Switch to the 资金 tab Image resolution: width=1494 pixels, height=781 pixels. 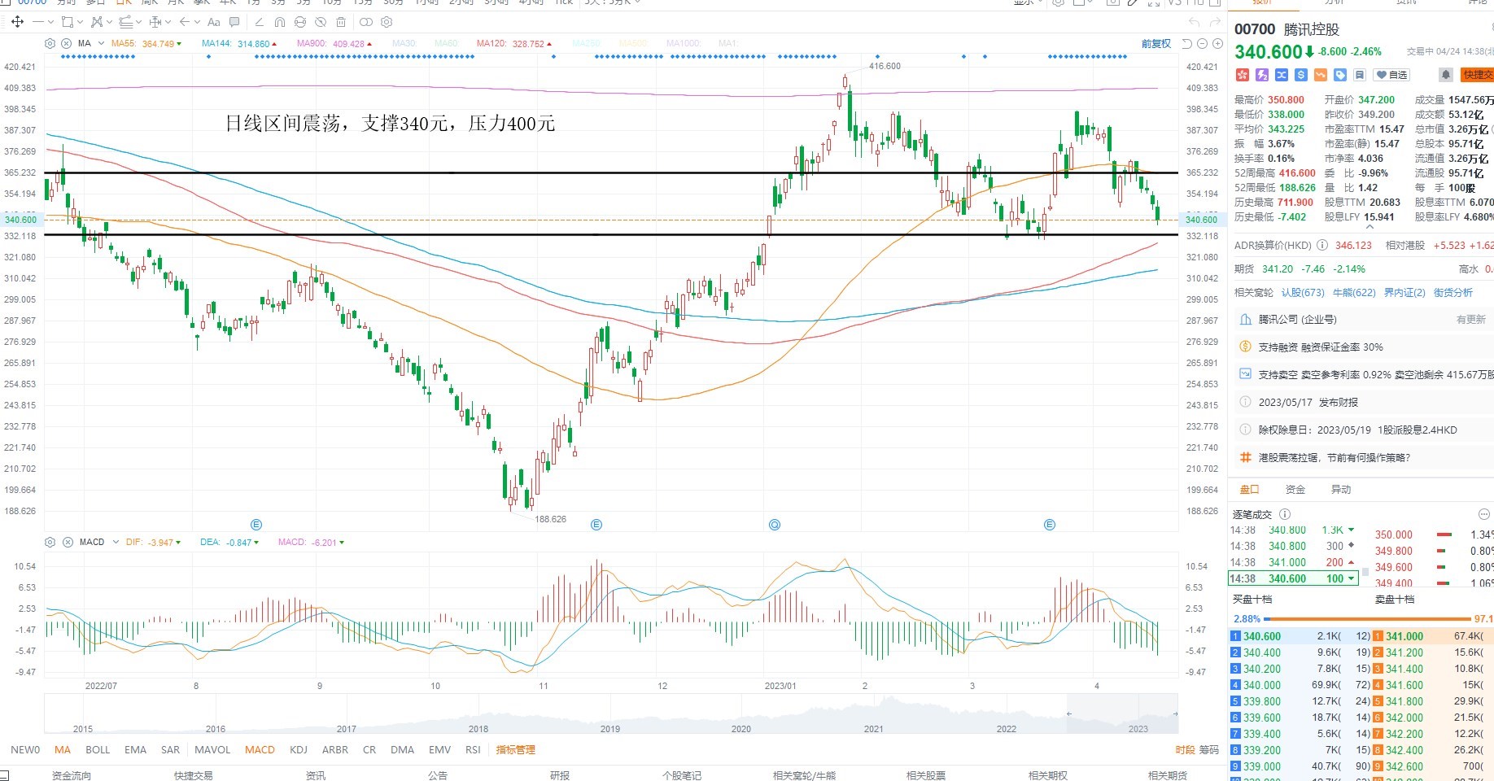[1295, 490]
